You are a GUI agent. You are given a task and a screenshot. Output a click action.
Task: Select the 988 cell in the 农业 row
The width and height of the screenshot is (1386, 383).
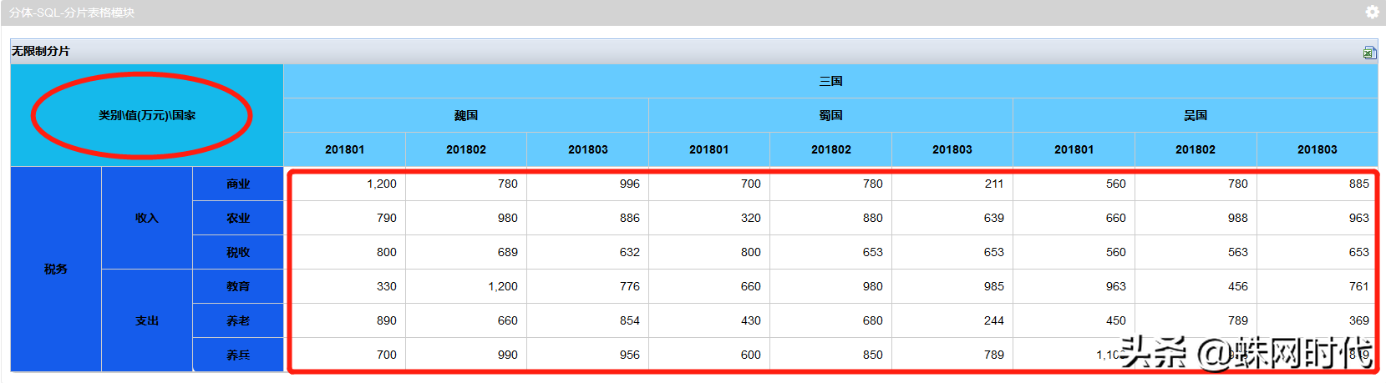[x=1196, y=218]
